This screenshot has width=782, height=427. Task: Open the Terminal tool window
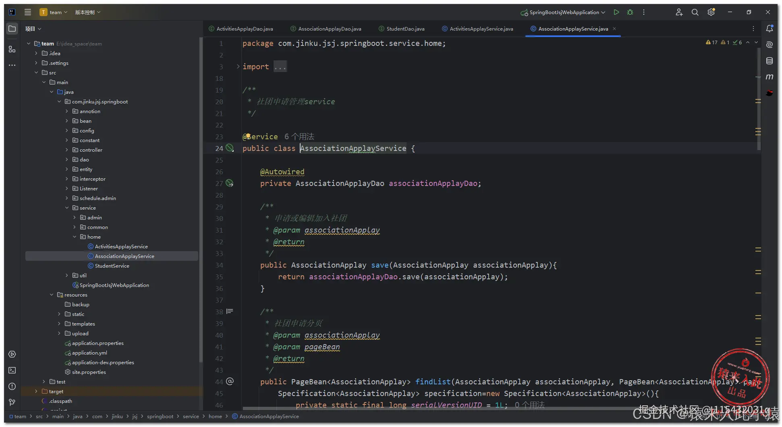12,370
